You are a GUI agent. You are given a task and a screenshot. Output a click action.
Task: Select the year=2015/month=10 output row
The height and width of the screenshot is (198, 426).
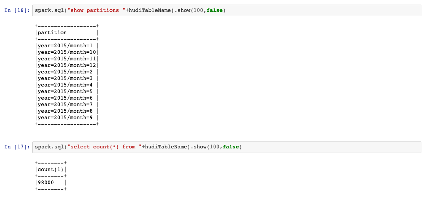(x=66, y=52)
